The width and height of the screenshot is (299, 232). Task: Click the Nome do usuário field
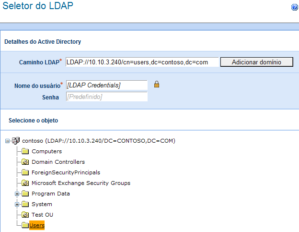coord(106,85)
